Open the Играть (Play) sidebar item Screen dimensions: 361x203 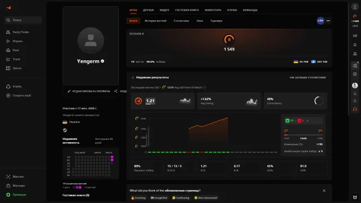click(14, 41)
